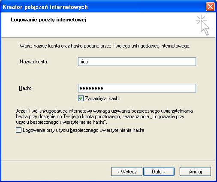Click the Logowanie poczty internetowej heading

[48, 20]
